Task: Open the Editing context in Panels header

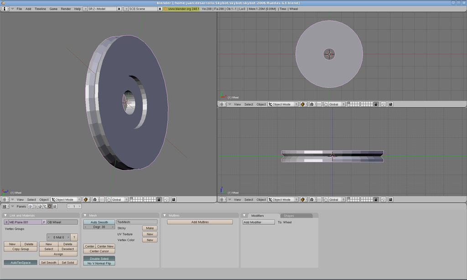Action: [x=50, y=207]
